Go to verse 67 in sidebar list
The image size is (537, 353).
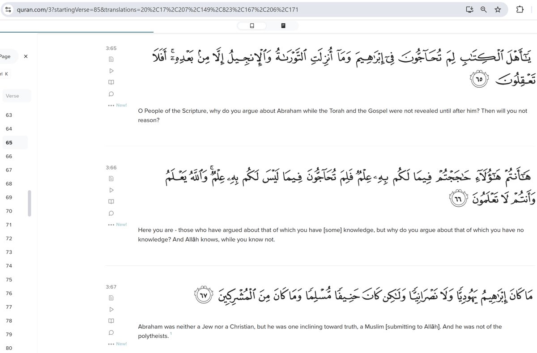tap(9, 170)
